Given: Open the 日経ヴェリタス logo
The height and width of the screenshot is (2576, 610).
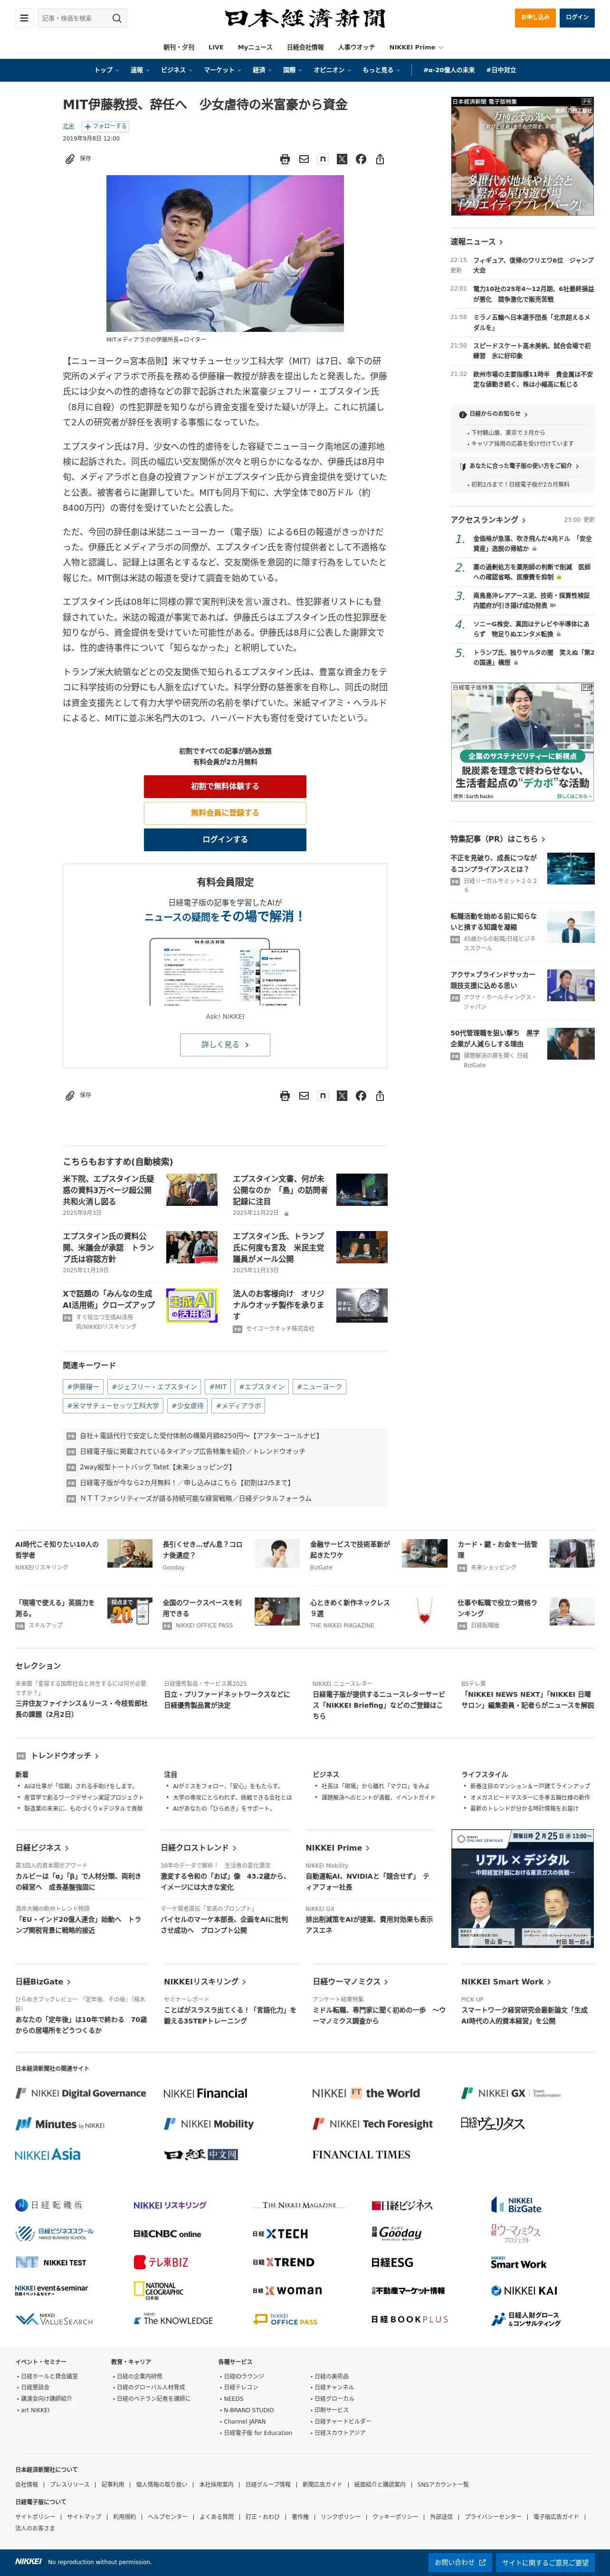Looking at the screenshot, I should tap(493, 2123).
